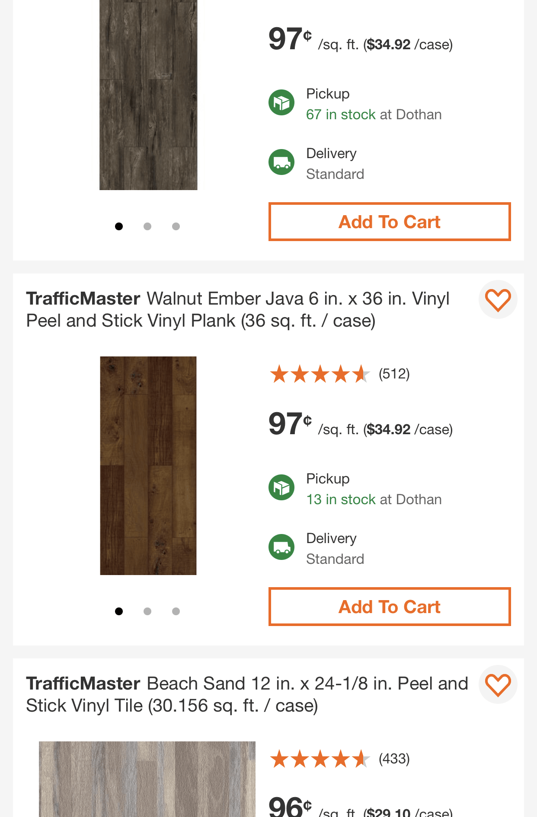
Task: Select the second image dot on the top product
Action: pos(147,226)
